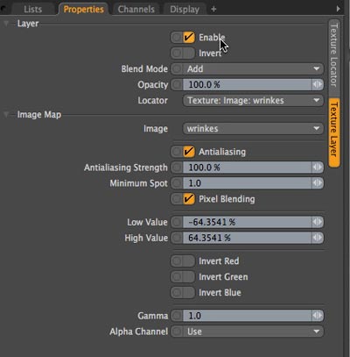Click Gamma field's slider arrows icon

tap(318, 316)
